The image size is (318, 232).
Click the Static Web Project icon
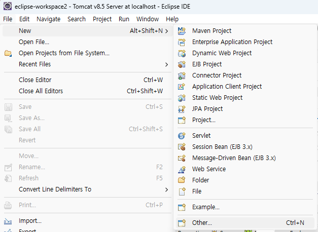(x=182, y=98)
